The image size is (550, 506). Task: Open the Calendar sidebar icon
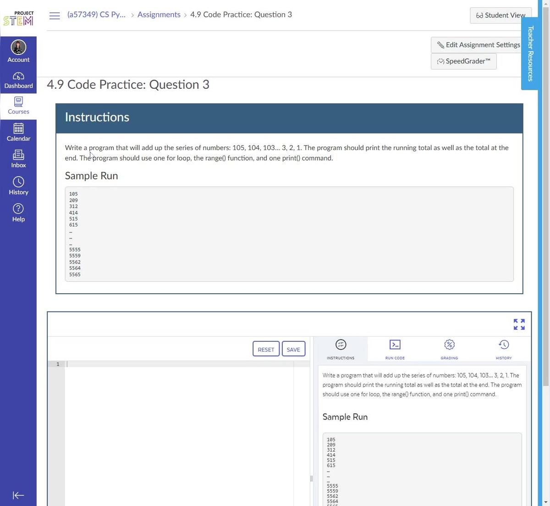coord(18,132)
